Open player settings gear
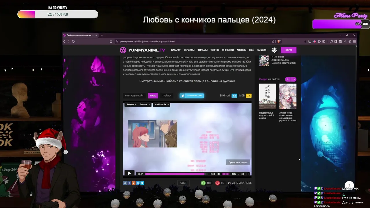Viewport: 370px width, 208px height. pyautogui.click(x=243, y=174)
